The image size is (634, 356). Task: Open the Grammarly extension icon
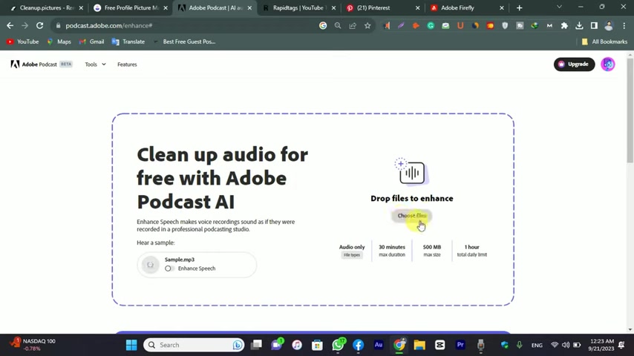[x=431, y=25]
